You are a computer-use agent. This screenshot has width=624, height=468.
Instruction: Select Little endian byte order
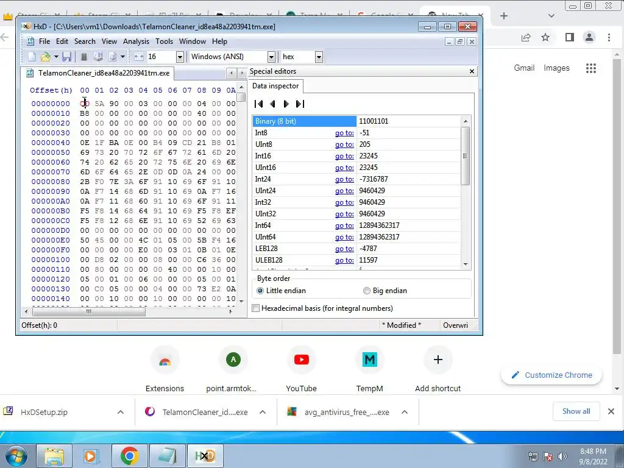(x=260, y=291)
